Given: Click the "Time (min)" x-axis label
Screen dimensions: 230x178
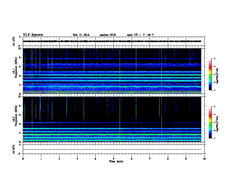Looking at the screenshot, I should tap(116, 161).
